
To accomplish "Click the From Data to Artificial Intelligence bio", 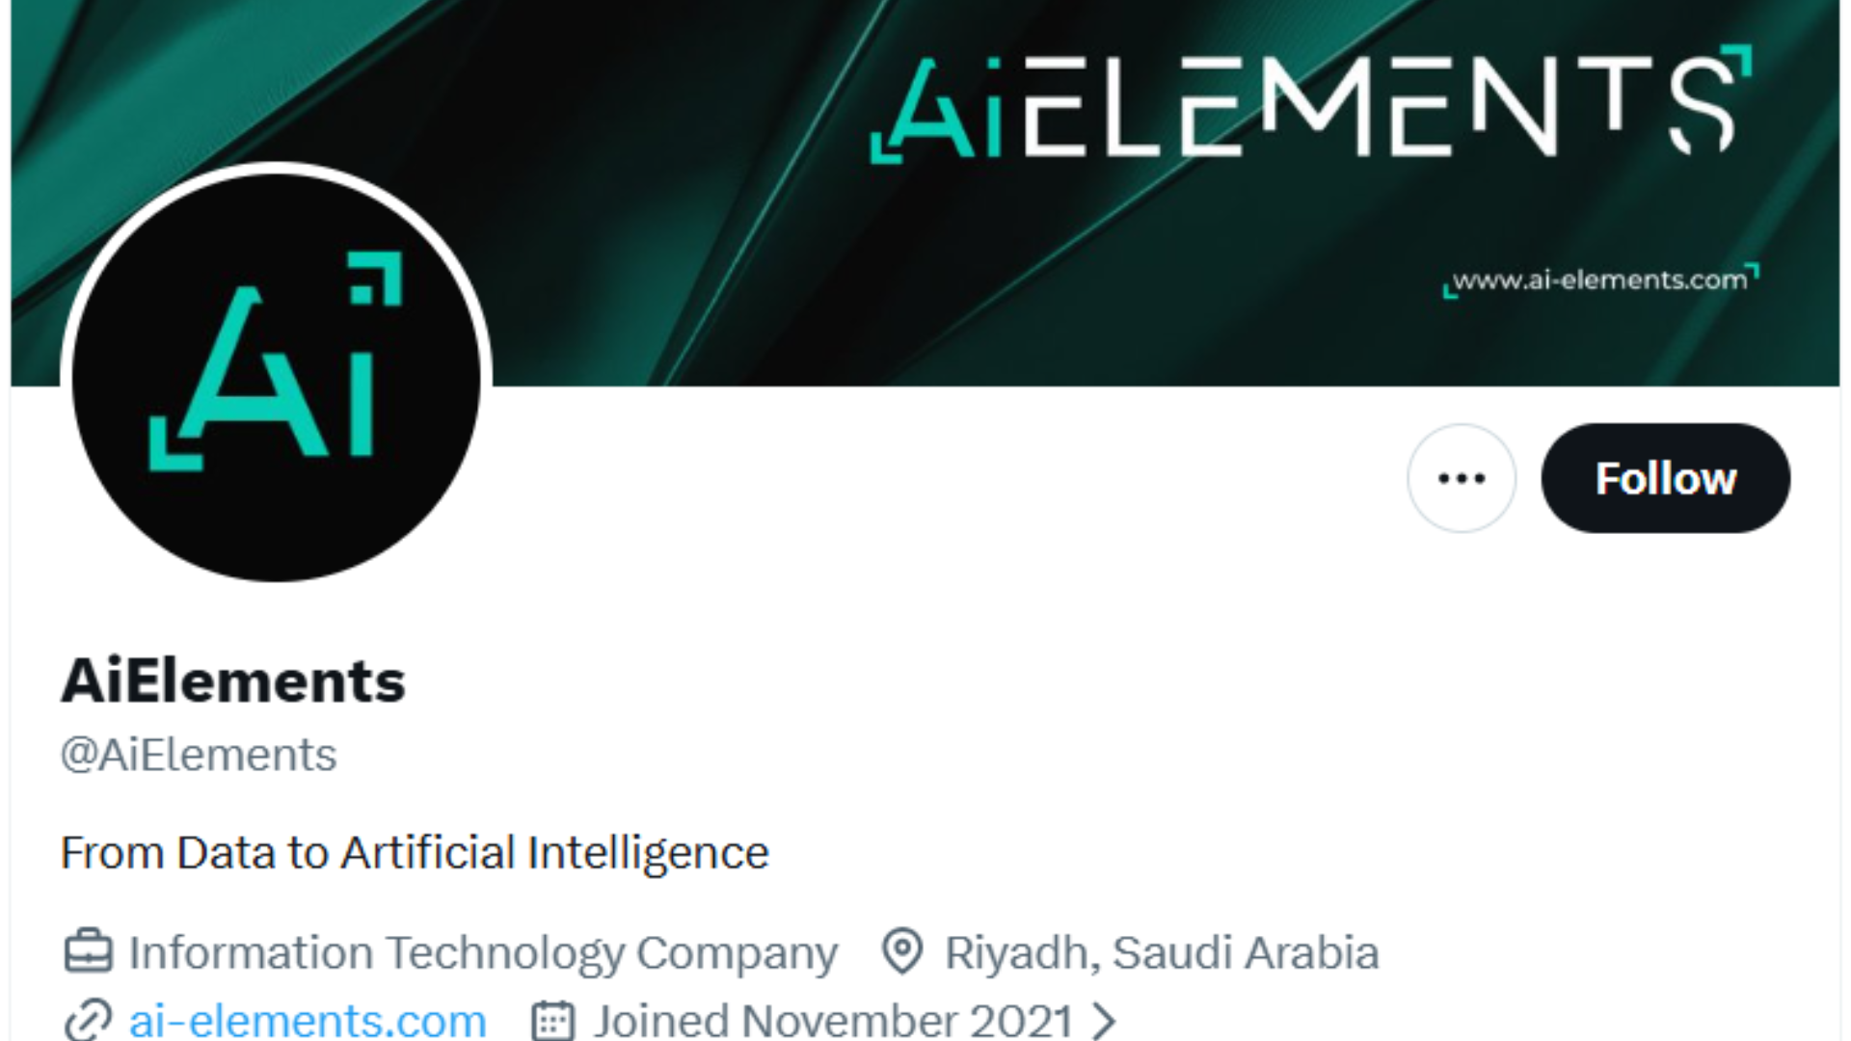I will tap(415, 853).
